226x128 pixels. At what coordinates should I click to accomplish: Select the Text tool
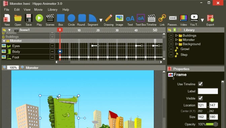click(x=130, y=18)
